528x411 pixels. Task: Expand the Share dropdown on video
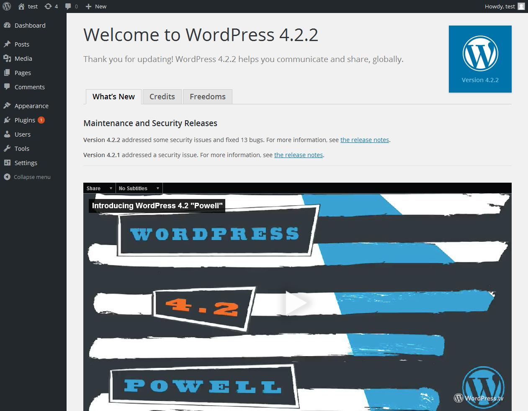(99, 189)
